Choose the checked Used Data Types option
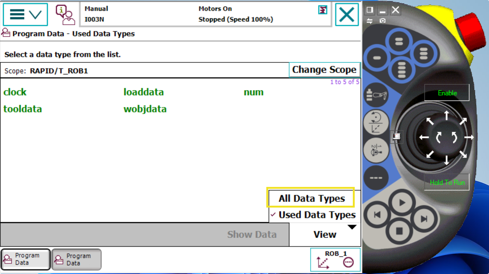Viewport: 489px width, 274px height. (316, 215)
